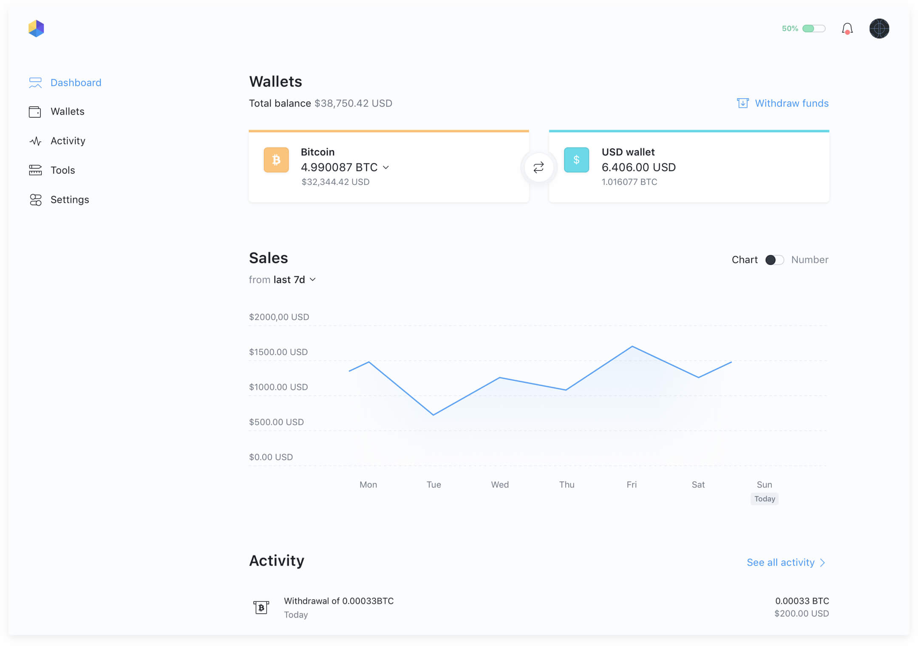Click the $32,344.42 USD Bitcoin value
This screenshot has height=646, width=918.
[335, 182]
